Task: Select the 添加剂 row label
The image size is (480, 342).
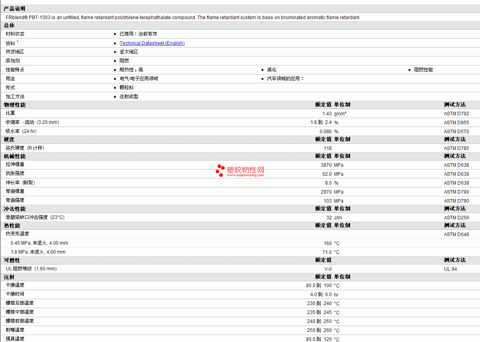Action: point(12,61)
